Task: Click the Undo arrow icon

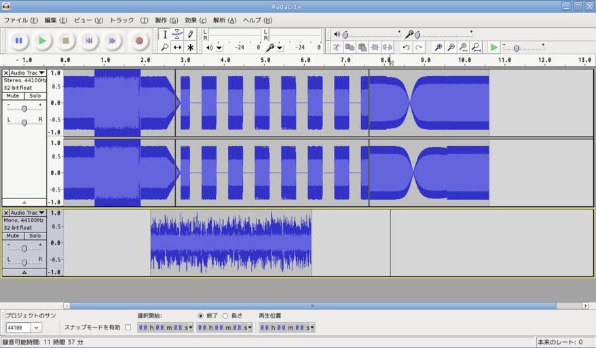Action: click(x=406, y=48)
